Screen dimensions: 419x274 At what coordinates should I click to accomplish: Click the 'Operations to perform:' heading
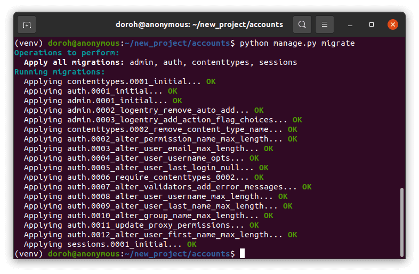pyautogui.click(x=66, y=53)
